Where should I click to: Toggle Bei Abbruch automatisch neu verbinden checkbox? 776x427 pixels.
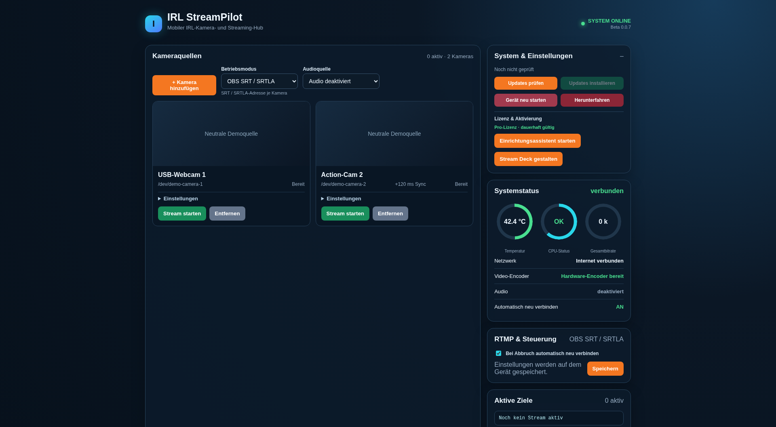click(498, 353)
